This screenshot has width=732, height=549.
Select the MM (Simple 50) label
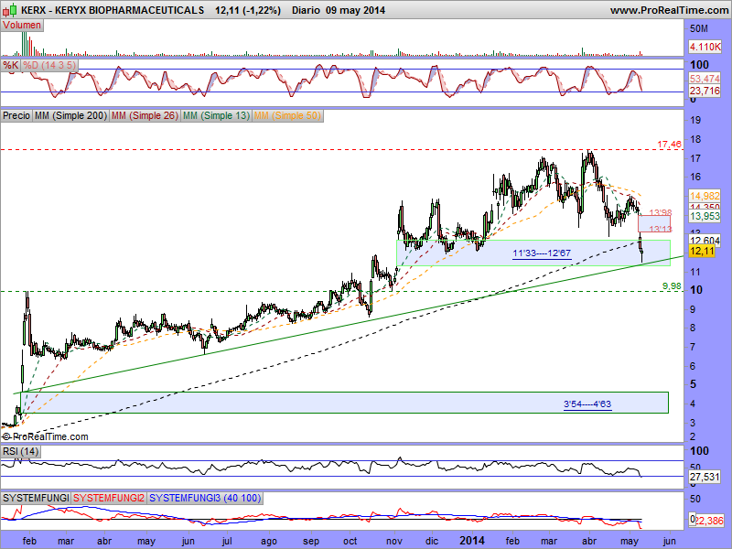tap(287, 115)
